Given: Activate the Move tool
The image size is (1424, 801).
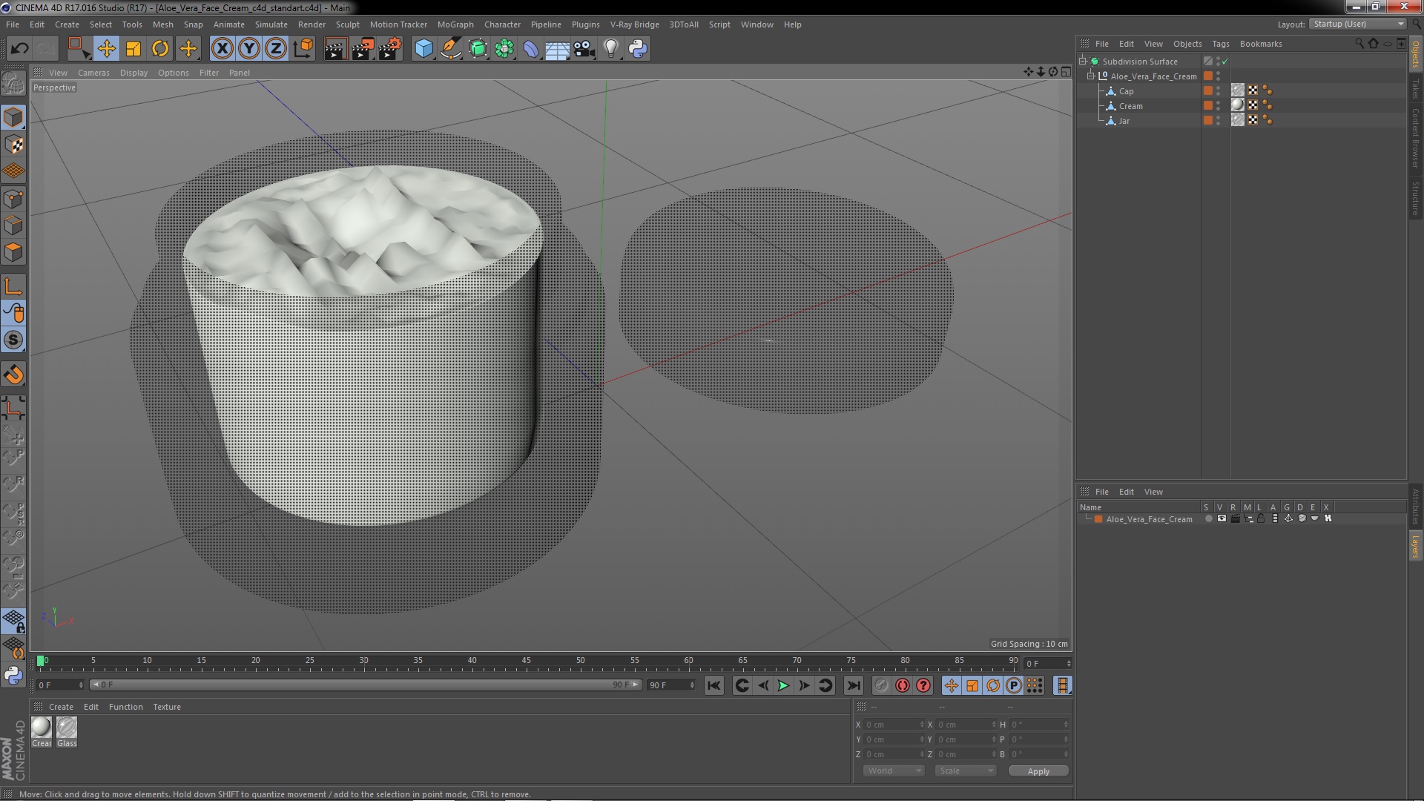Looking at the screenshot, I should pos(106,49).
